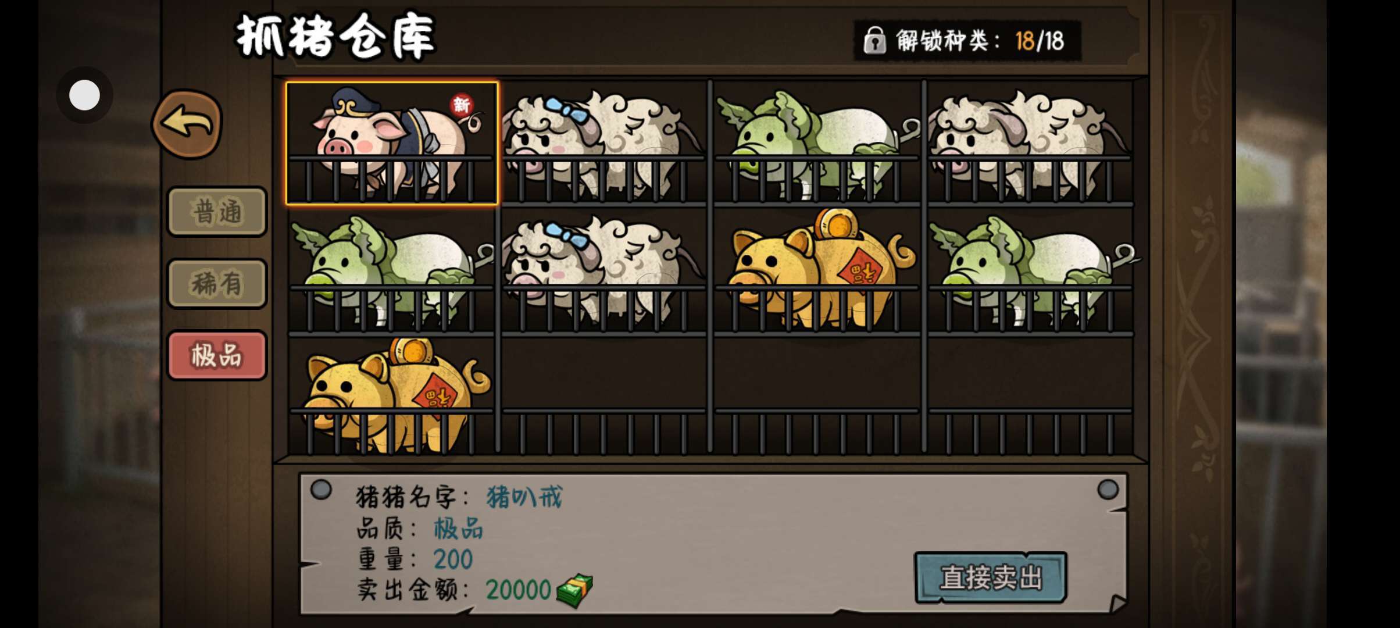Tap the lock icon beside 解锁种类
This screenshot has height=628, width=1400.
coord(874,41)
